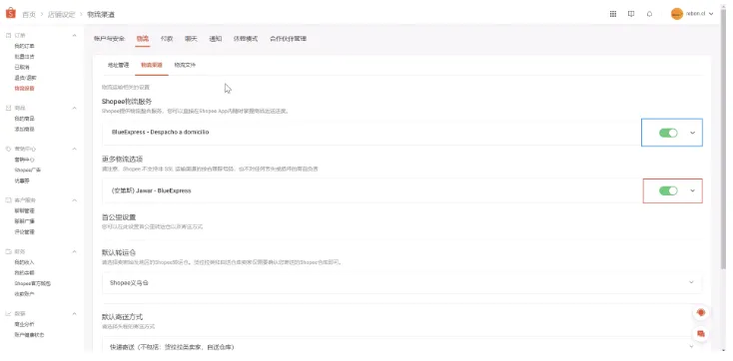The height and width of the screenshot is (361, 733).
Task: Collapse the 数据 sidebar section
Action: coord(74,313)
